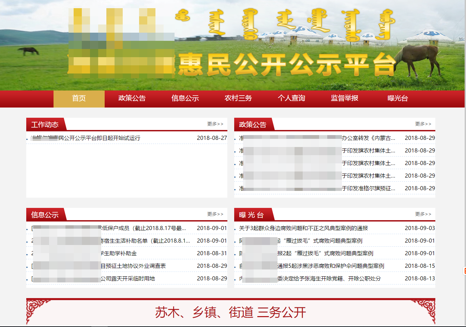
Task: Click the 苏木、乡镇、街道 三务公开 banner
Action: 230,312
